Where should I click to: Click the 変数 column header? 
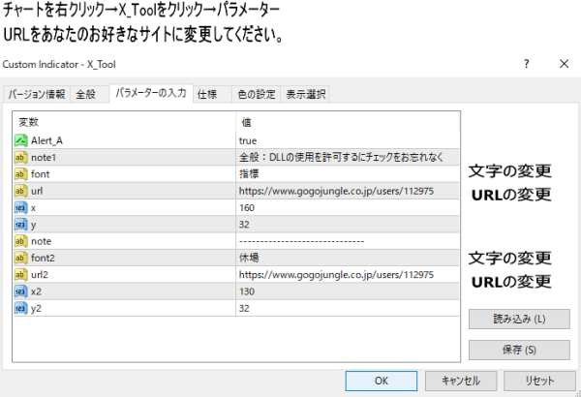(x=124, y=122)
